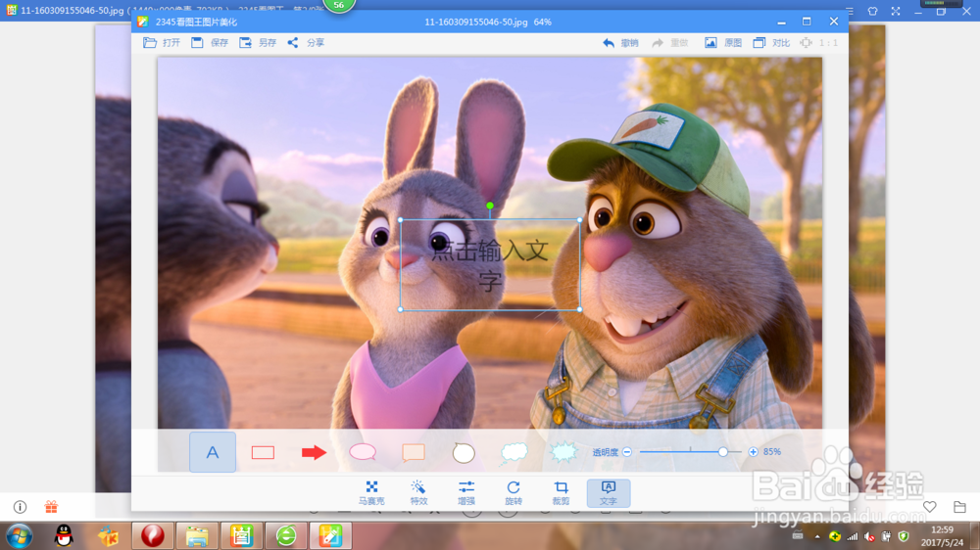Undo with the 撤销 button
Viewport: 980px width, 550px height.
620,43
